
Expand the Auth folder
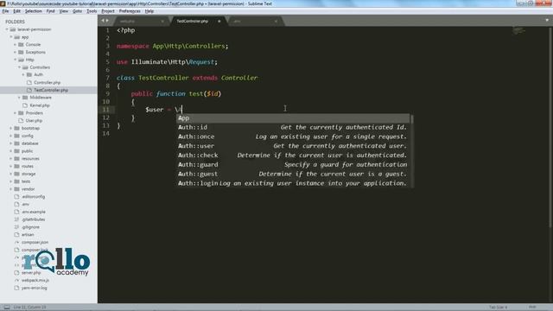(23, 75)
